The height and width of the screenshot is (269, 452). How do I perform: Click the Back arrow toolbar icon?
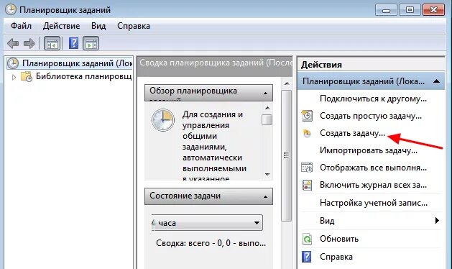pos(13,44)
